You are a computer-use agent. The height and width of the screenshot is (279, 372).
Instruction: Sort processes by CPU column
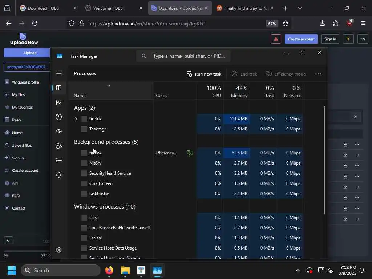[x=210, y=91]
